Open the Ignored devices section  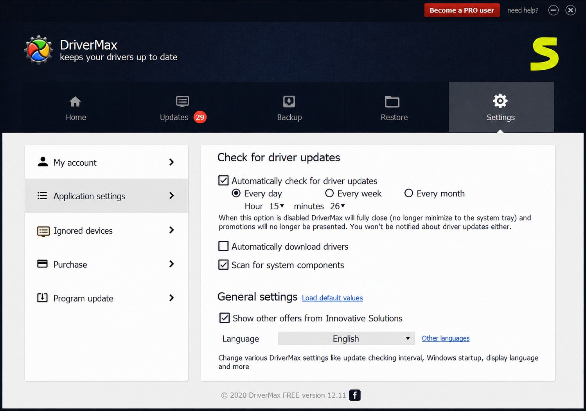click(106, 230)
